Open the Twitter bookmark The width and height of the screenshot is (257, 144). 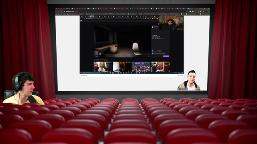tap(63, 14)
